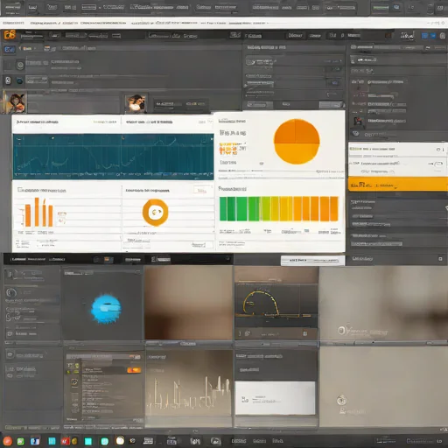The height and width of the screenshot is (448, 448).
Task: Click the orange button in the lower list panel
Action: tap(134, 370)
